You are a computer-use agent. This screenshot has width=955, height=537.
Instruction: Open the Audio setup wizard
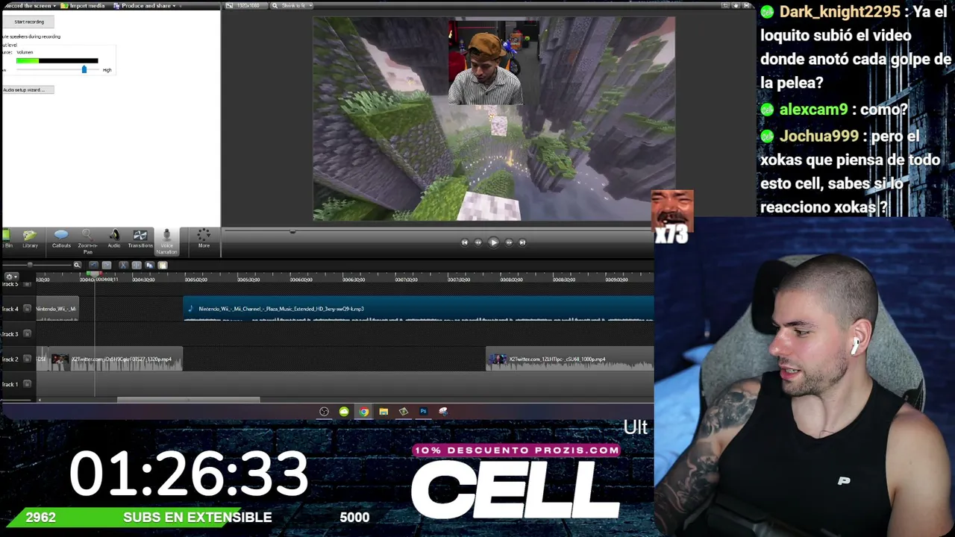click(27, 89)
